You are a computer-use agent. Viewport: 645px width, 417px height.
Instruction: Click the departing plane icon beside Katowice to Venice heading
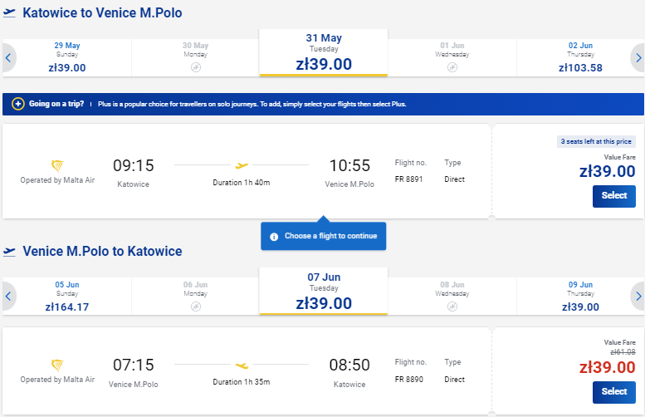[9, 13]
